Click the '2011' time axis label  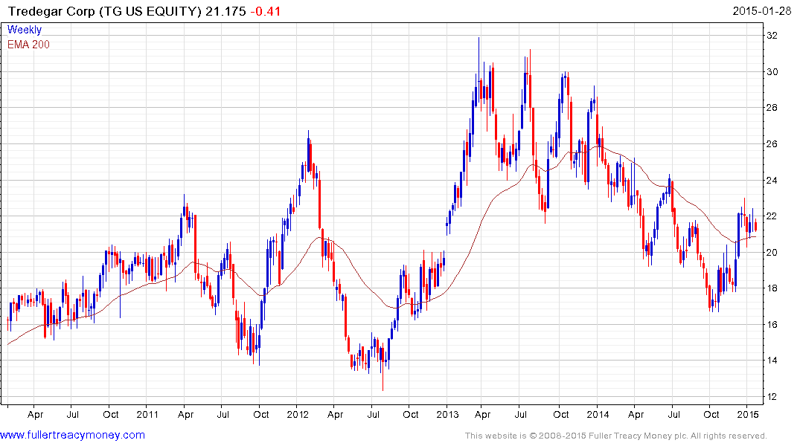click(147, 414)
